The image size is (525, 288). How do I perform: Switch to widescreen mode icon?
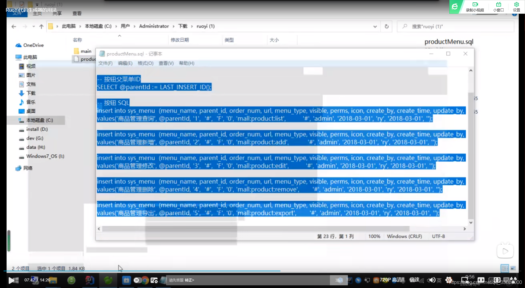[x=481, y=280]
